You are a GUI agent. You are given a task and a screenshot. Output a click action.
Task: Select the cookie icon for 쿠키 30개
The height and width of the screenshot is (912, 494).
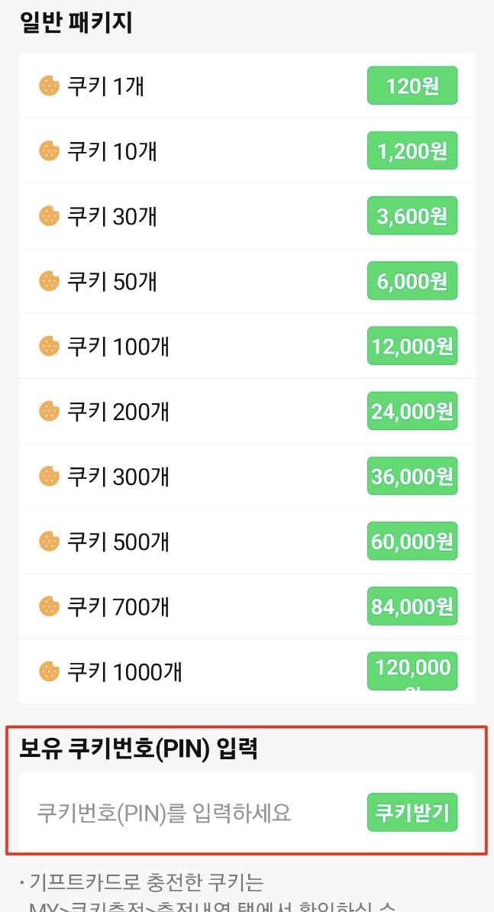[48, 215]
